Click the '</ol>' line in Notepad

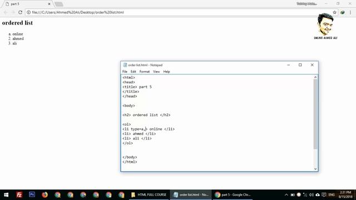pos(127,143)
